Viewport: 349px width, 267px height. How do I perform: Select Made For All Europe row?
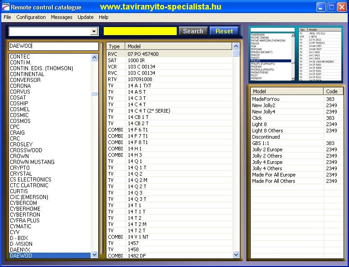(x=297, y=175)
